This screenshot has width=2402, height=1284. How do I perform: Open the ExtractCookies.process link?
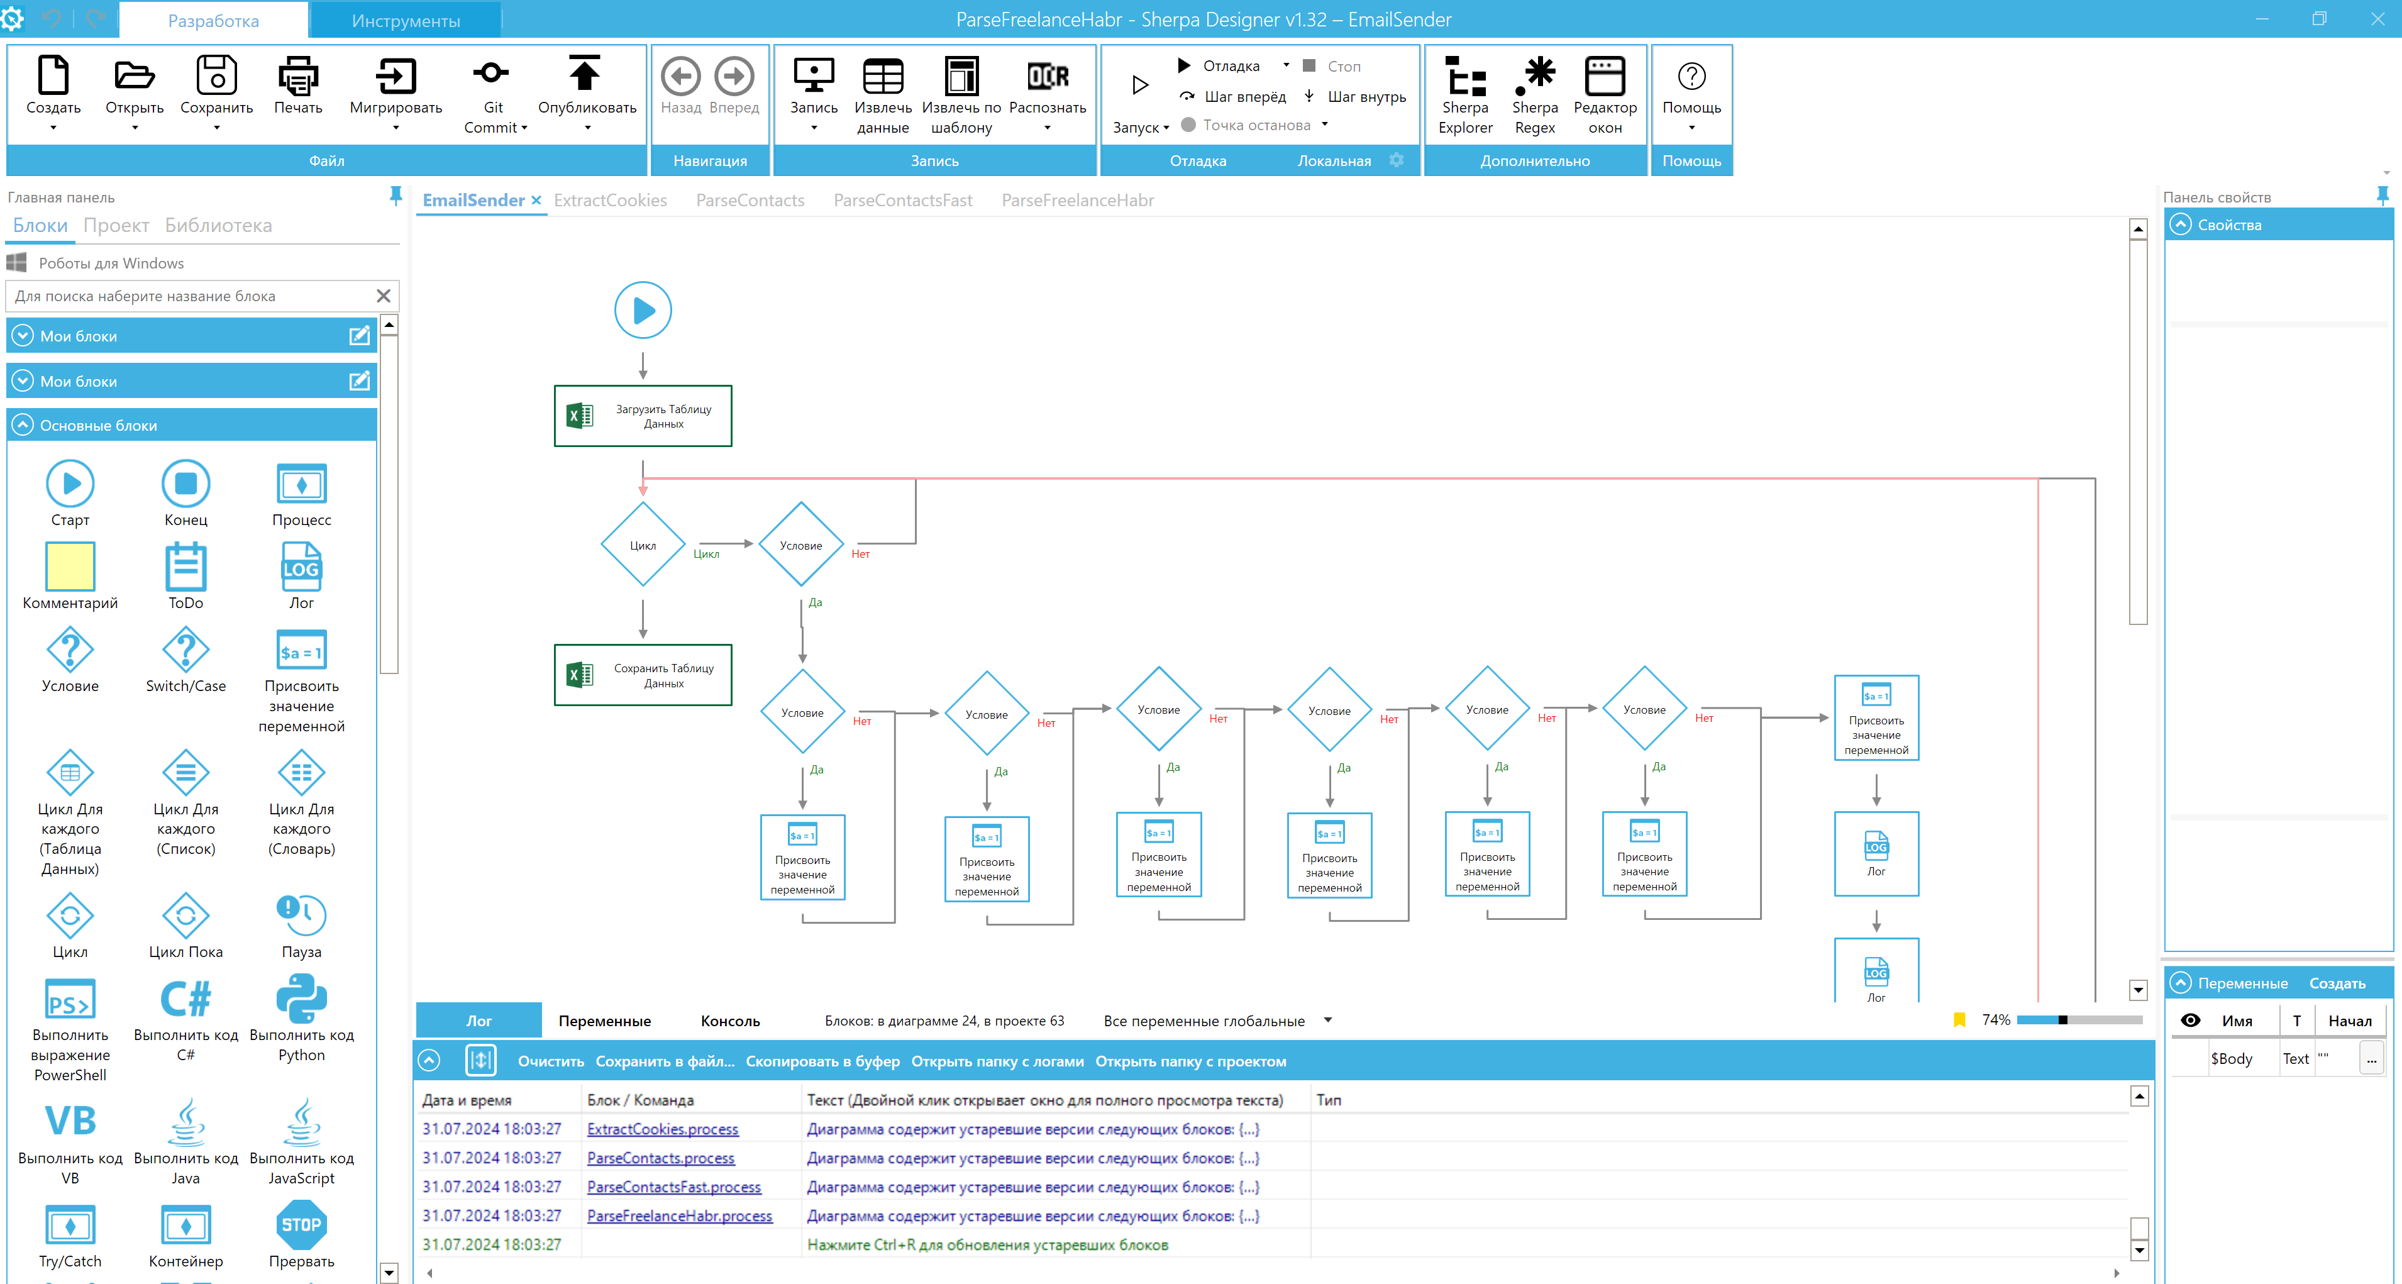tap(662, 1129)
